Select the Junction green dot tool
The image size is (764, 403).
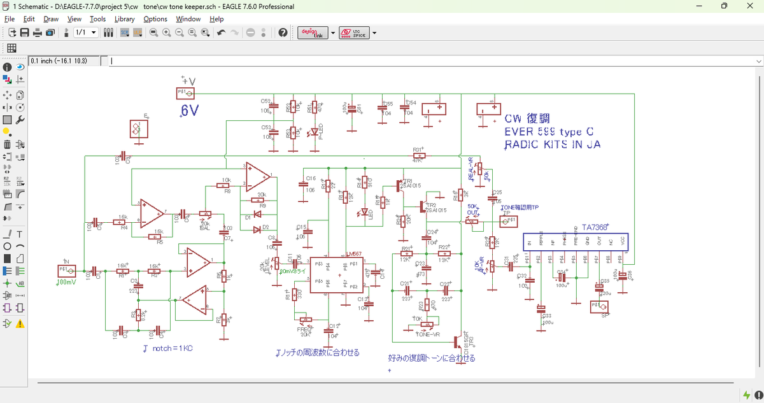coord(7,283)
